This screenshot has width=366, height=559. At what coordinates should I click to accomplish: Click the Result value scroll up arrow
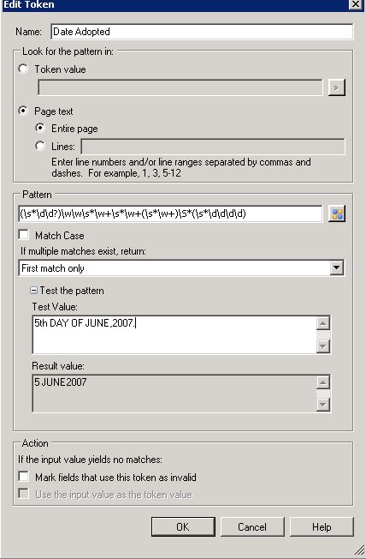click(x=323, y=382)
